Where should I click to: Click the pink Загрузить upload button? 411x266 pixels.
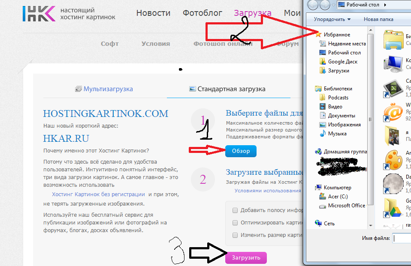pos(246,258)
